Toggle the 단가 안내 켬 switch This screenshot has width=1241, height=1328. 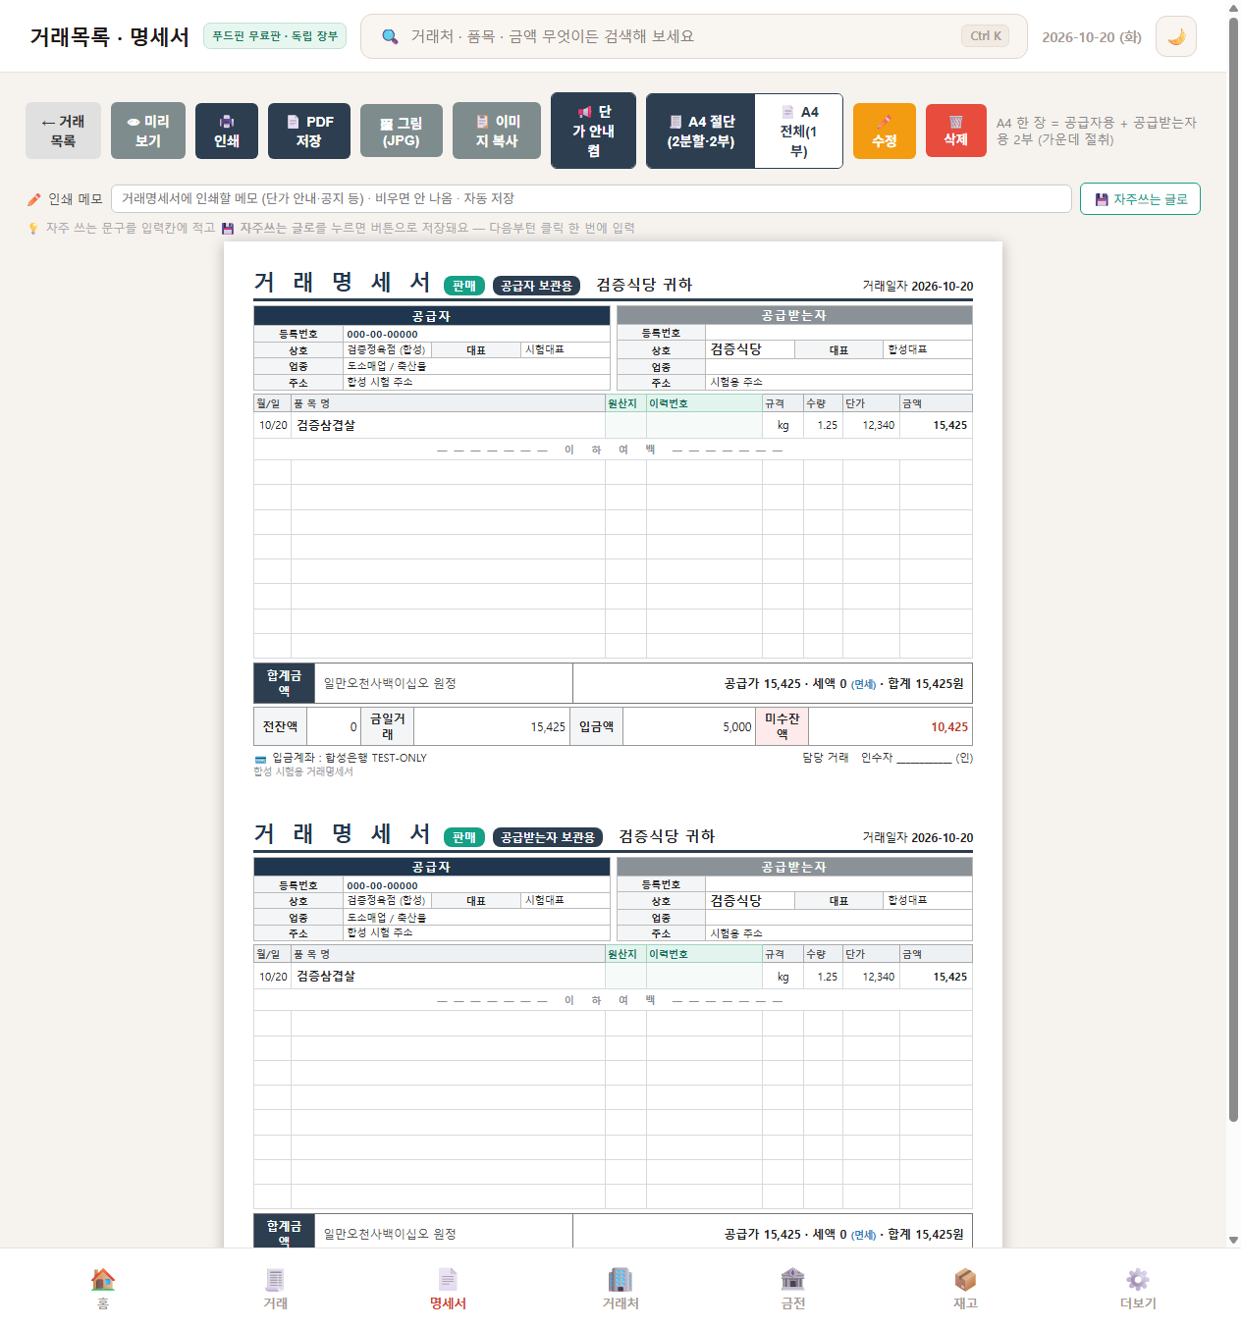(594, 131)
